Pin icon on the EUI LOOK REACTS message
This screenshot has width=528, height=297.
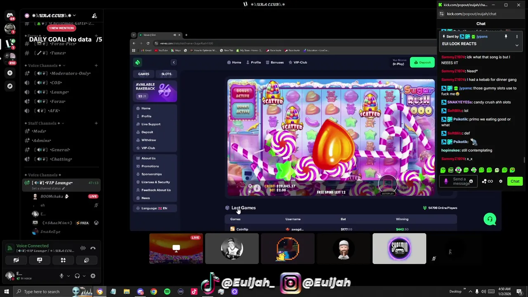[x=506, y=37]
